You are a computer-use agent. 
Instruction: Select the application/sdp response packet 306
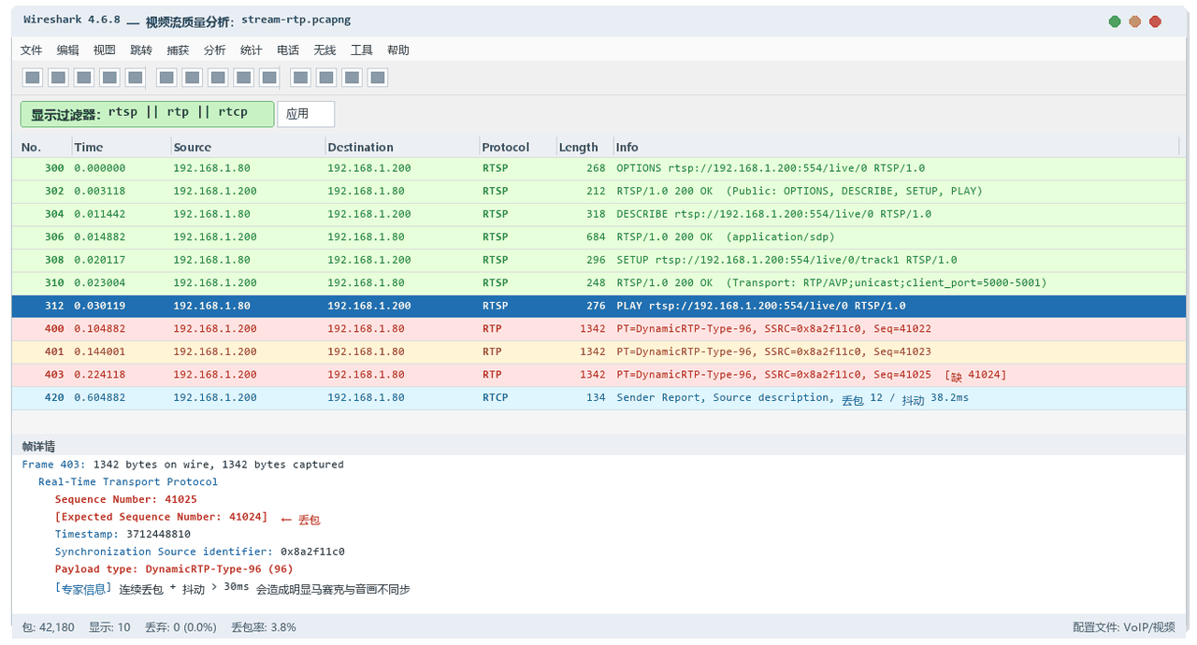[x=598, y=237]
